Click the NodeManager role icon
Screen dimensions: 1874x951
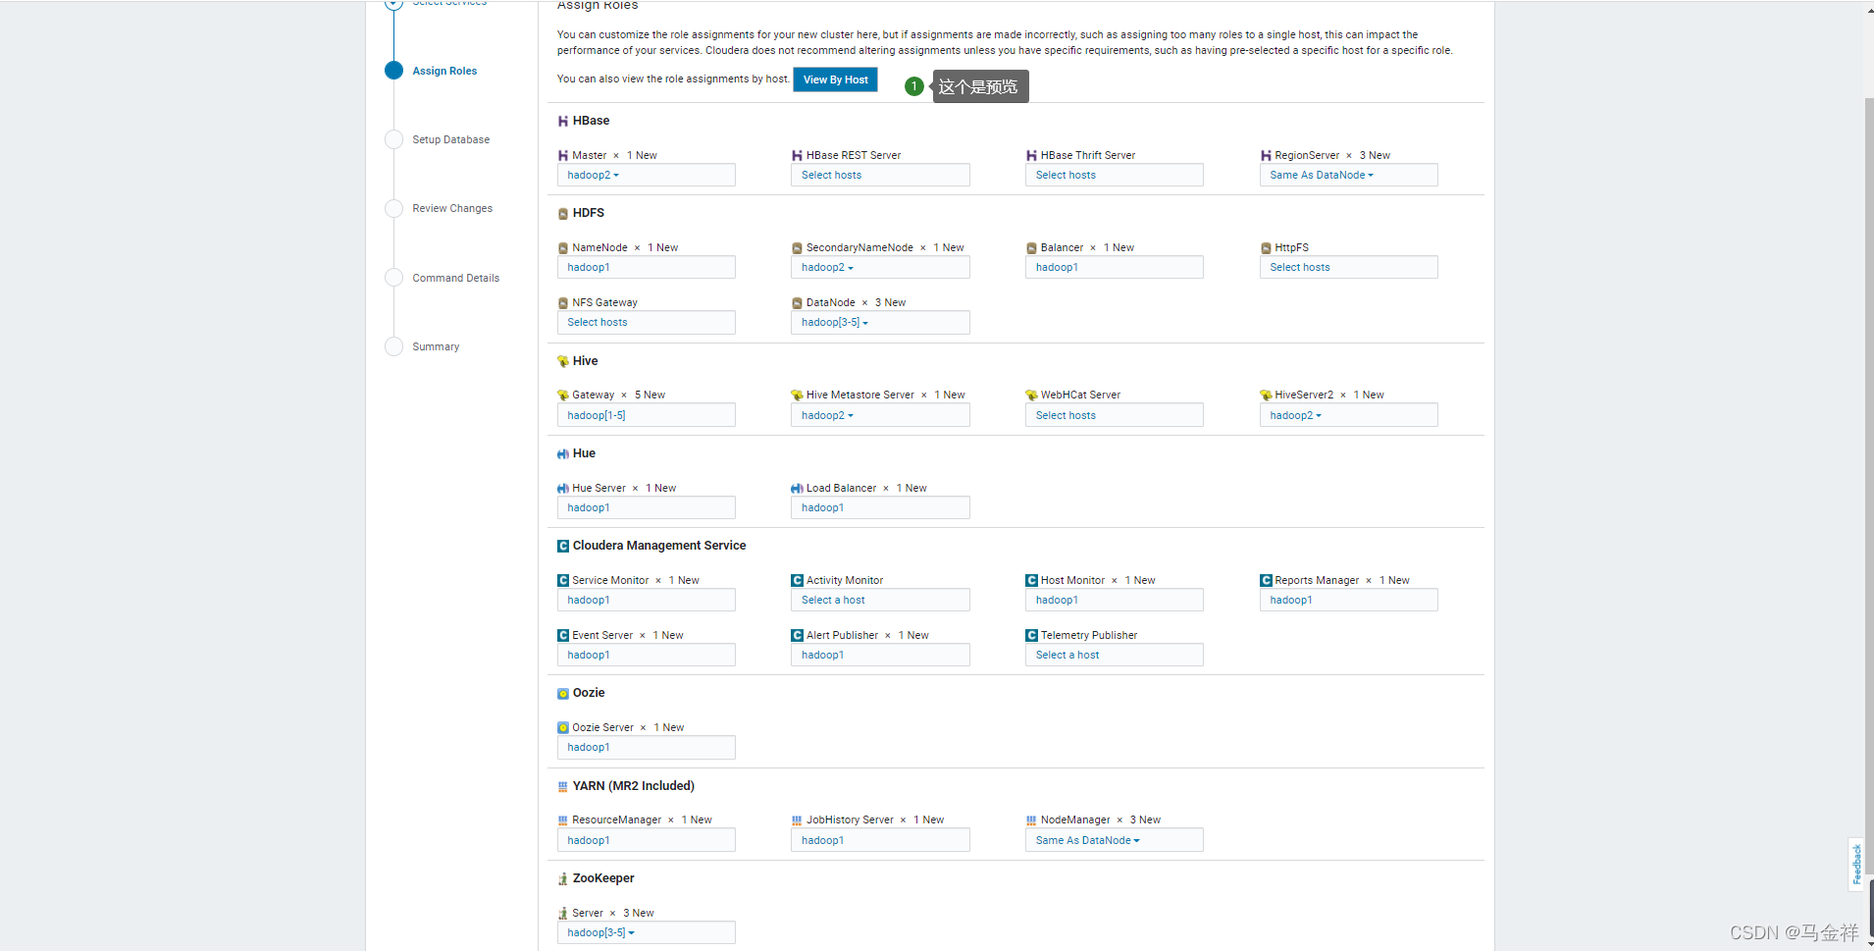pos(1032,820)
